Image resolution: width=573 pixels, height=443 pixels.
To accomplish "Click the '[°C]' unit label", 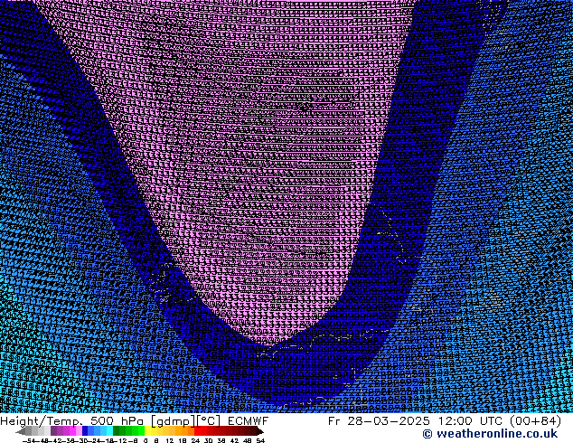I will pos(209,421).
